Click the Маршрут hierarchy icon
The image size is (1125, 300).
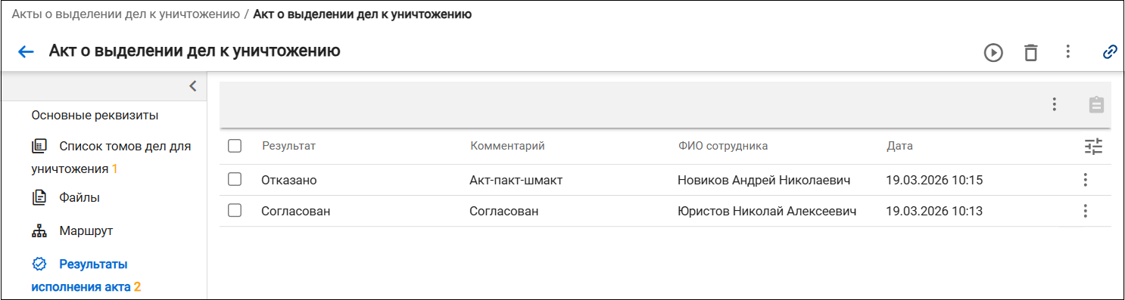pos(39,231)
